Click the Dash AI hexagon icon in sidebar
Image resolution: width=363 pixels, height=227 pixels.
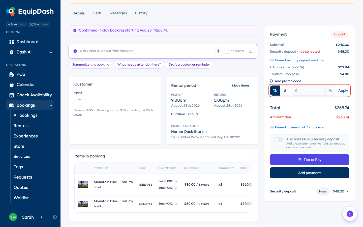pyautogui.click(x=12, y=52)
